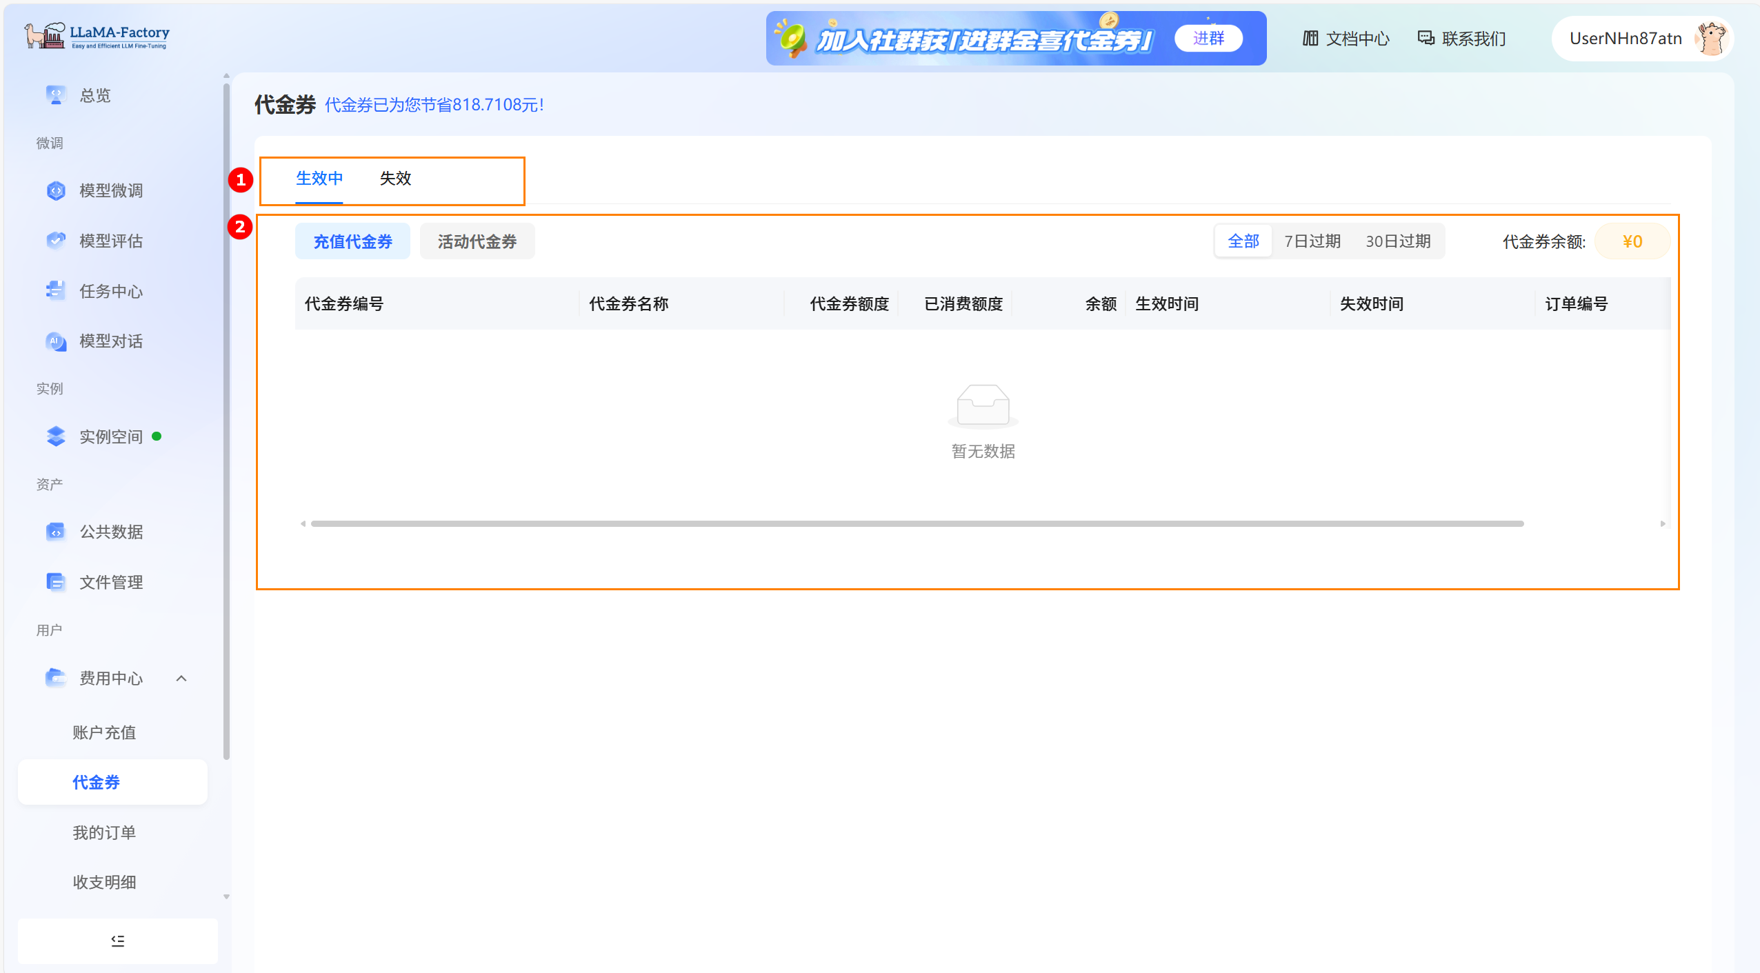Select the 全部 expiry filter
1760x973 pixels.
click(x=1243, y=241)
